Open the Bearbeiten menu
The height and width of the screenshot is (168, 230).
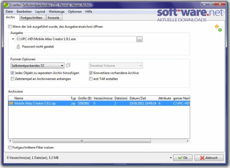coord(24,11)
